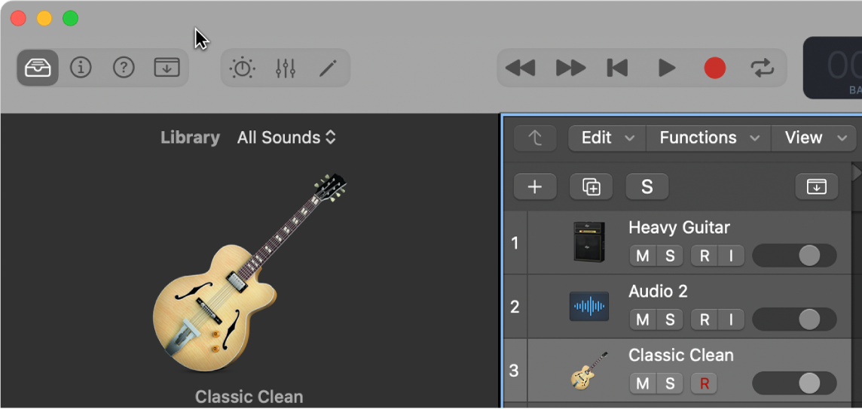Open the View menu

pyautogui.click(x=815, y=138)
